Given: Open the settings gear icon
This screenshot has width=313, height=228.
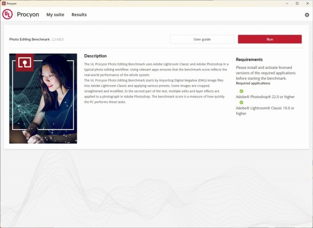Looking at the screenshot, I should pos(307,15).
